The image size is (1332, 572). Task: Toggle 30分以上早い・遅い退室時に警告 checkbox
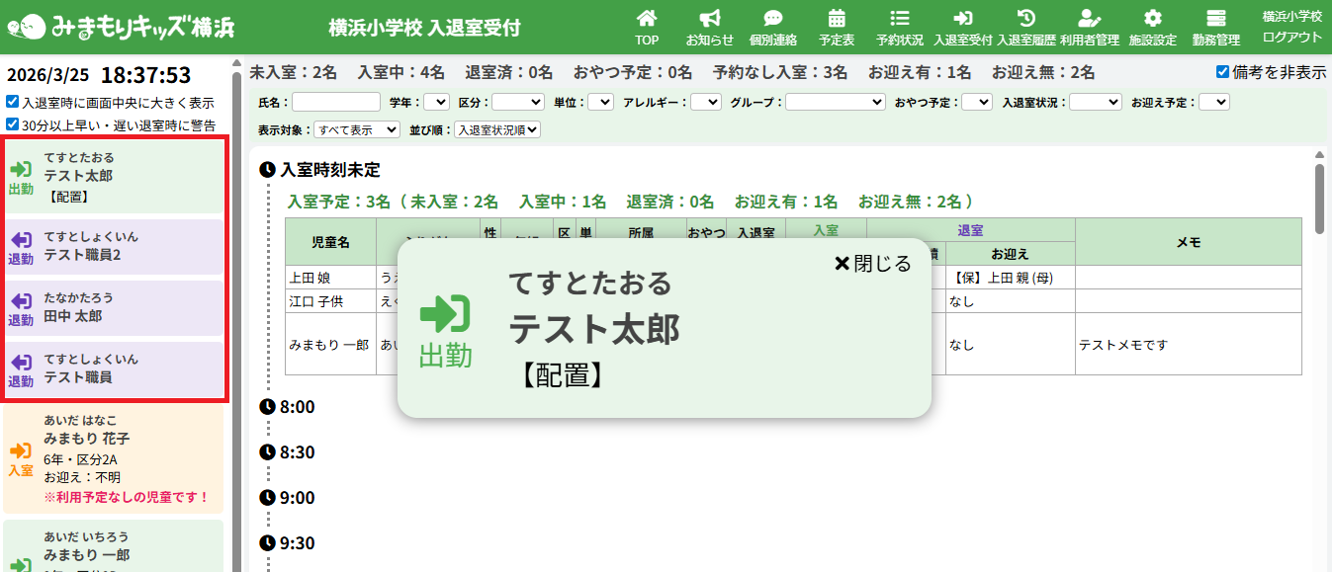(x=12, y=124)
